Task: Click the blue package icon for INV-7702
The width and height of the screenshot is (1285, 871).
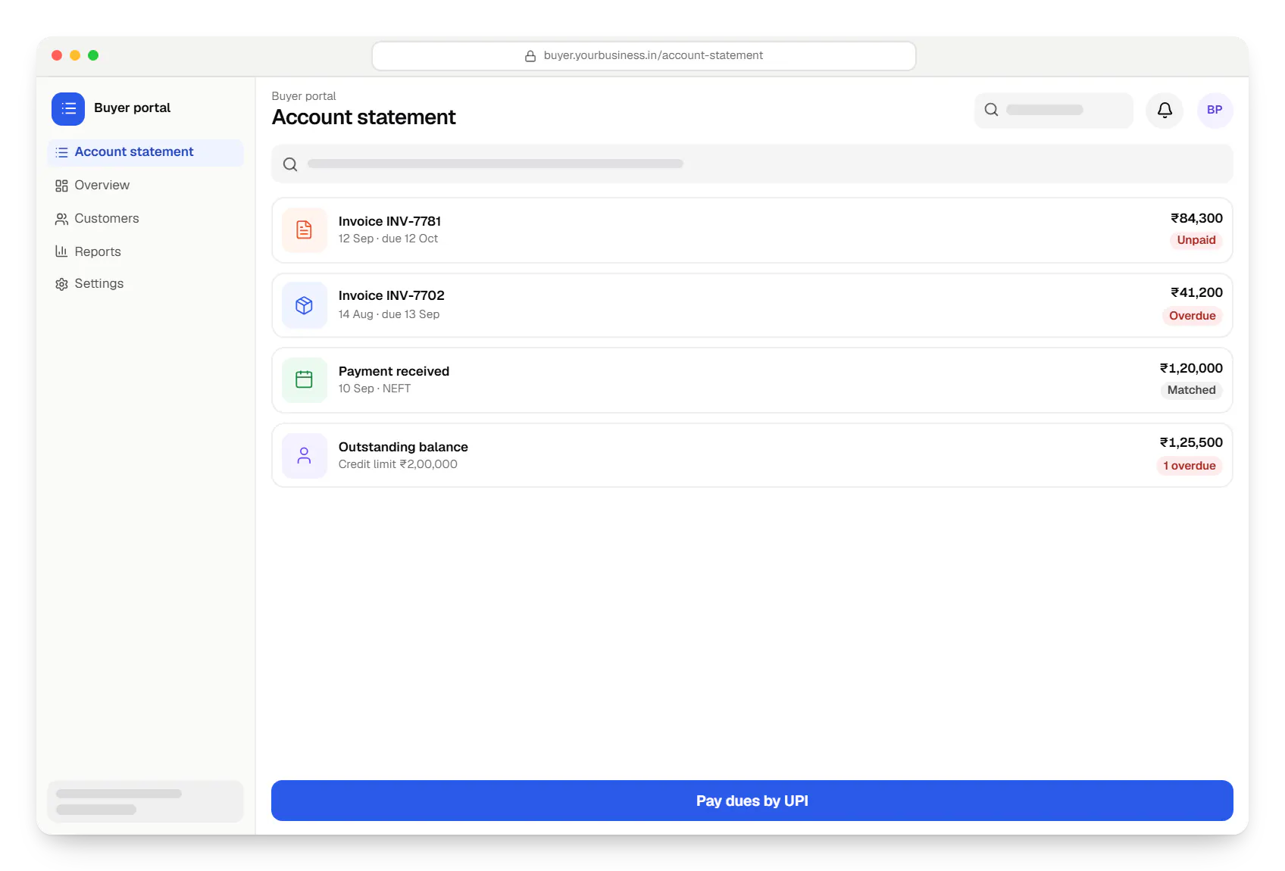Action: (x=305, y=305)
